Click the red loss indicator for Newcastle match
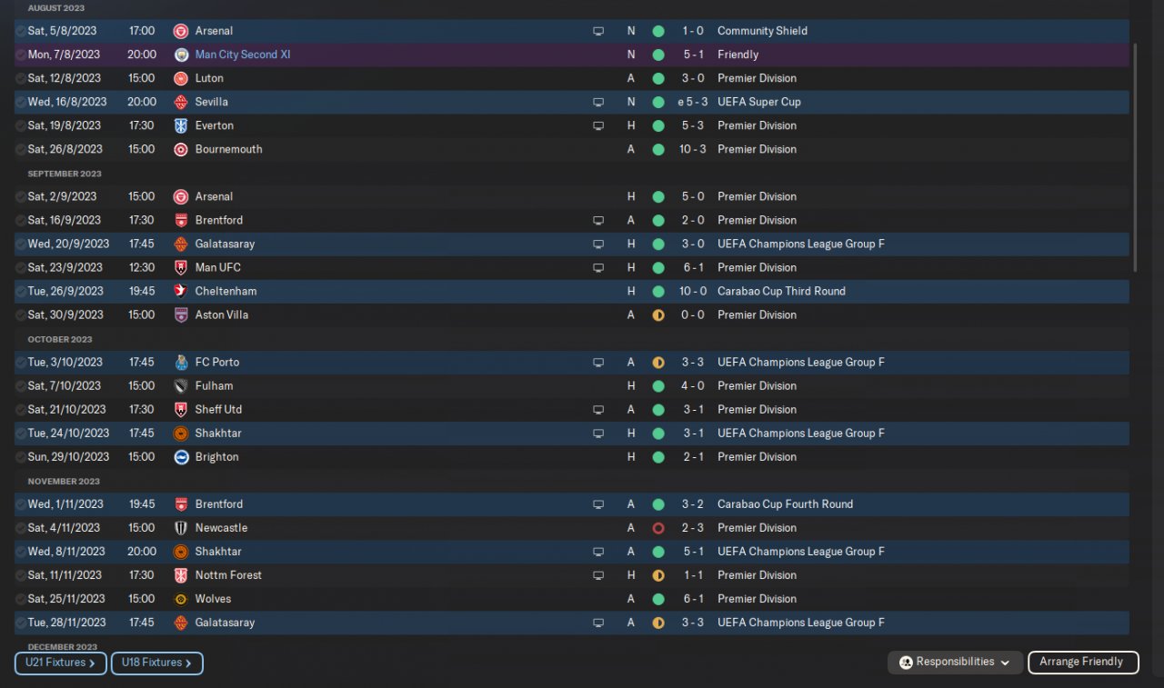Viewport: 1164px width, 688px height. point(658,528)
